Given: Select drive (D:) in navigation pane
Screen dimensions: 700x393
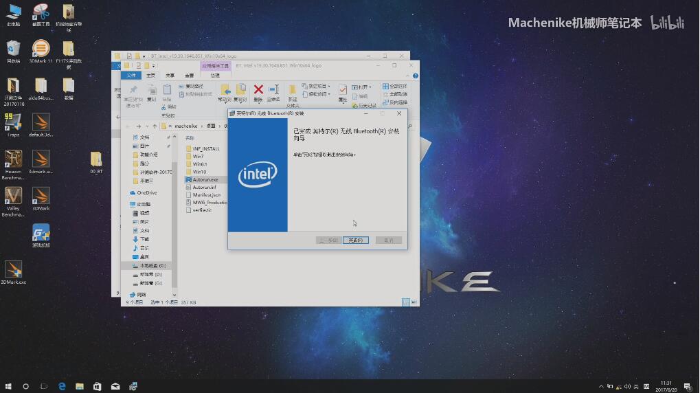Looking at the screenshot, I should (x=147, y=275).
